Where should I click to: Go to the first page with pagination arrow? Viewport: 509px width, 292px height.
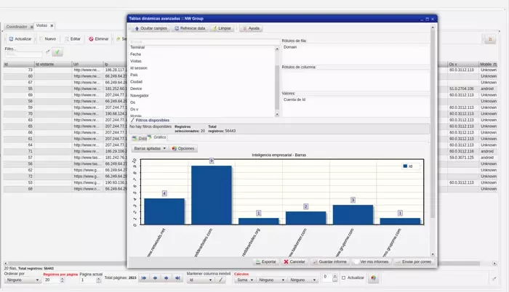(144, 278)
